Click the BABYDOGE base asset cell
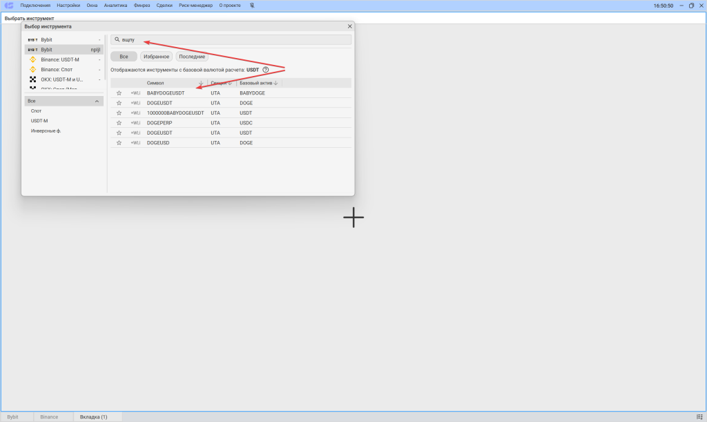This screenshot has height=422, width=707. click(252, 93)
